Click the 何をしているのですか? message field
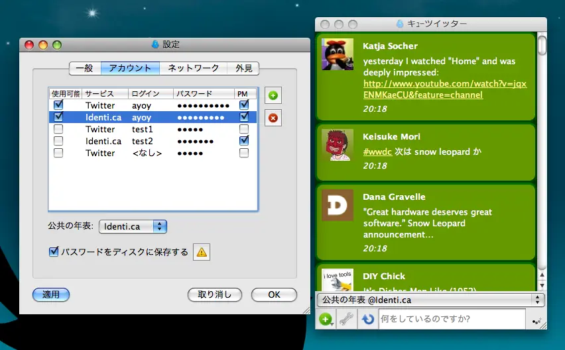 coord(452,319)
